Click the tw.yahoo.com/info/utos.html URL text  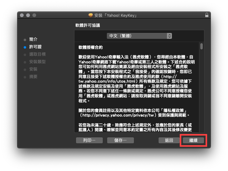[107, 81]
